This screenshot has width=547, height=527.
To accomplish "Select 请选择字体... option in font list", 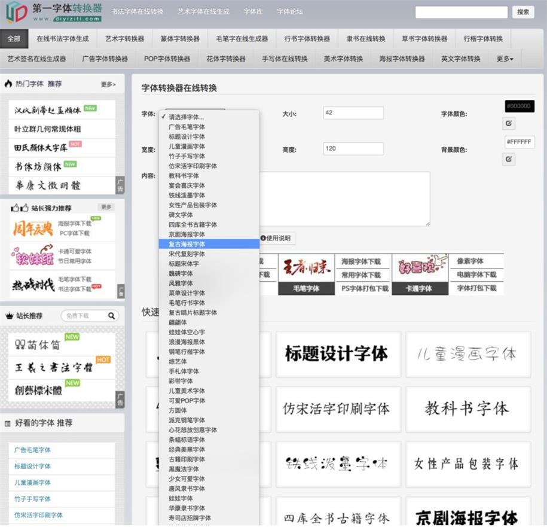I will (209, 117).
